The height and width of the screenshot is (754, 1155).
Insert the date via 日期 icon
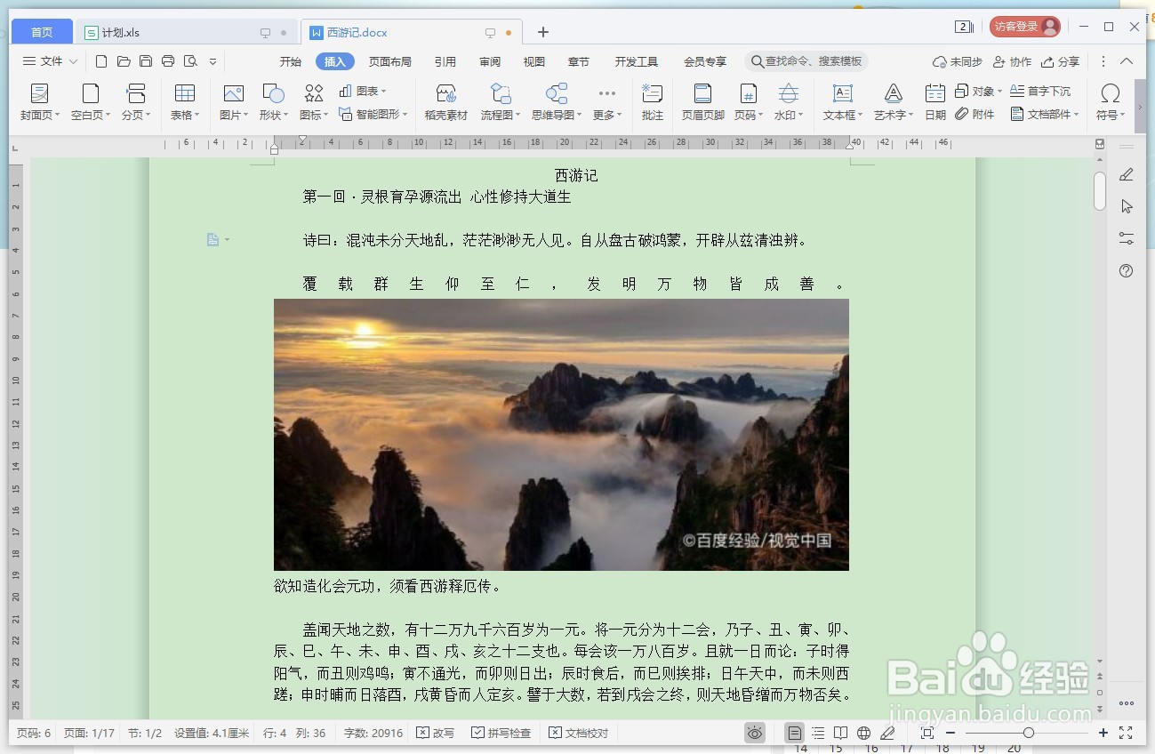pyautogui.click(x=934, y=93)
